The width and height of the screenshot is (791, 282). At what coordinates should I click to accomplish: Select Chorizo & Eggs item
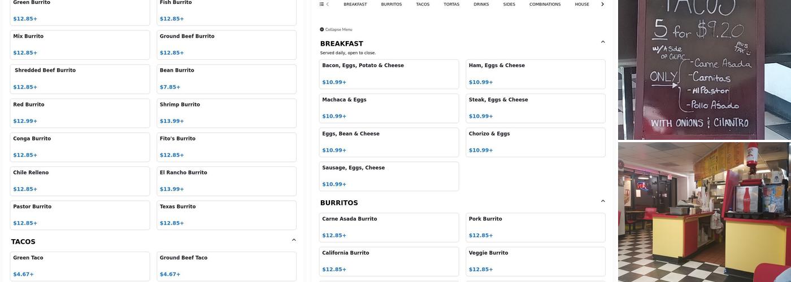pyautogui.click(x=536, y=142)
